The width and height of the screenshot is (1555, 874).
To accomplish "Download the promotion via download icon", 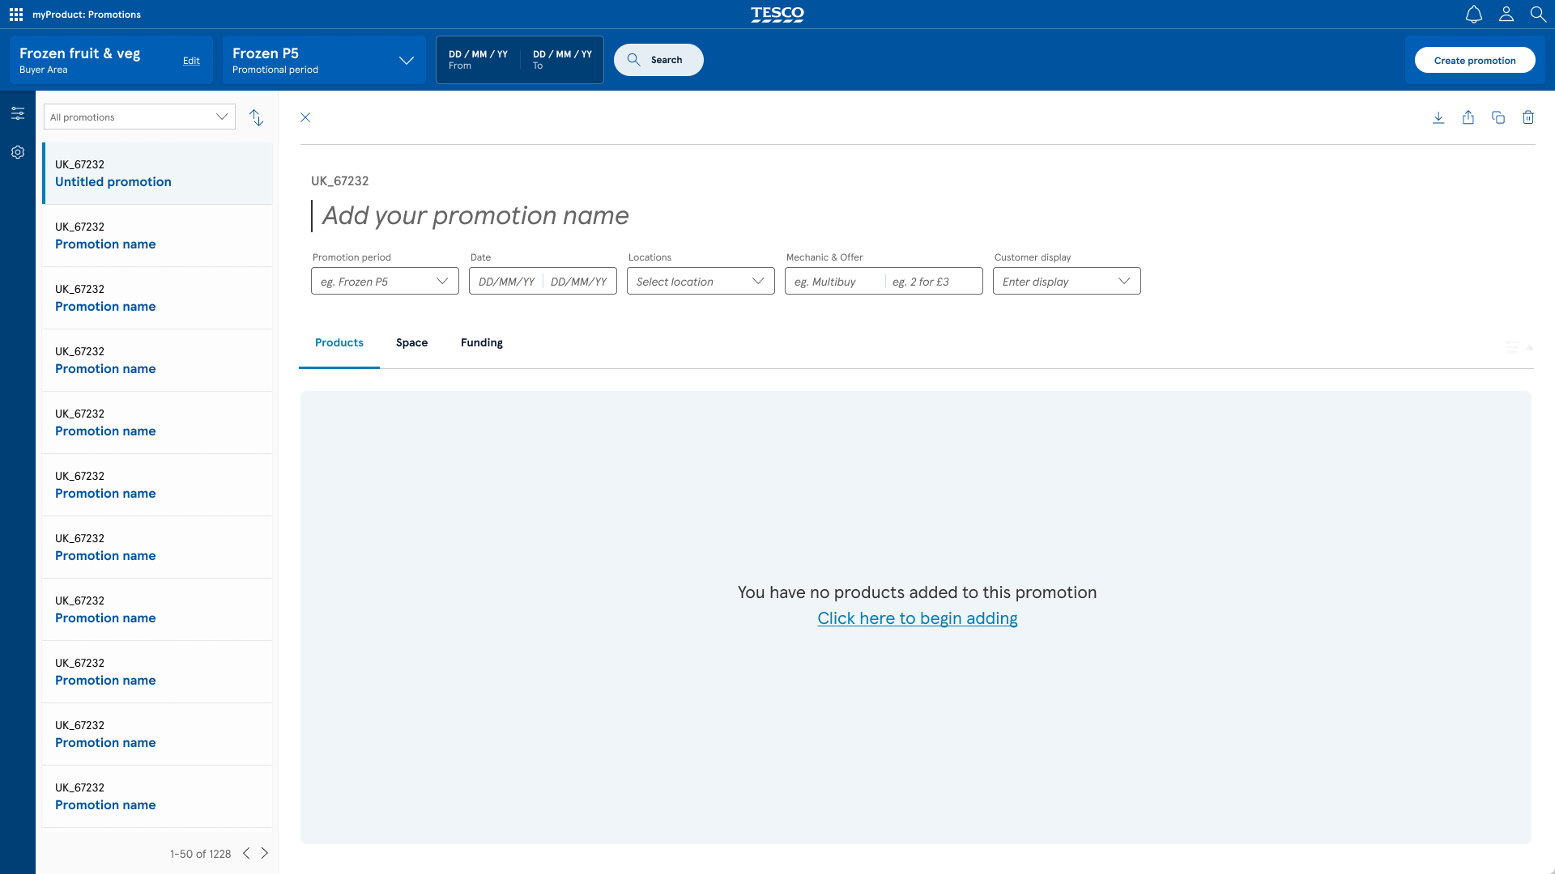I will coord(1438,117).
